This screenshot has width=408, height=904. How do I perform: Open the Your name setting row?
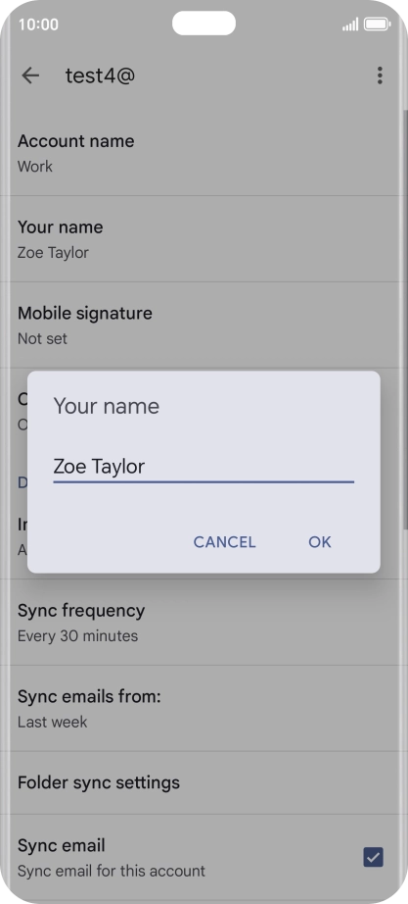pyautogui.click(x=204, y=238)
